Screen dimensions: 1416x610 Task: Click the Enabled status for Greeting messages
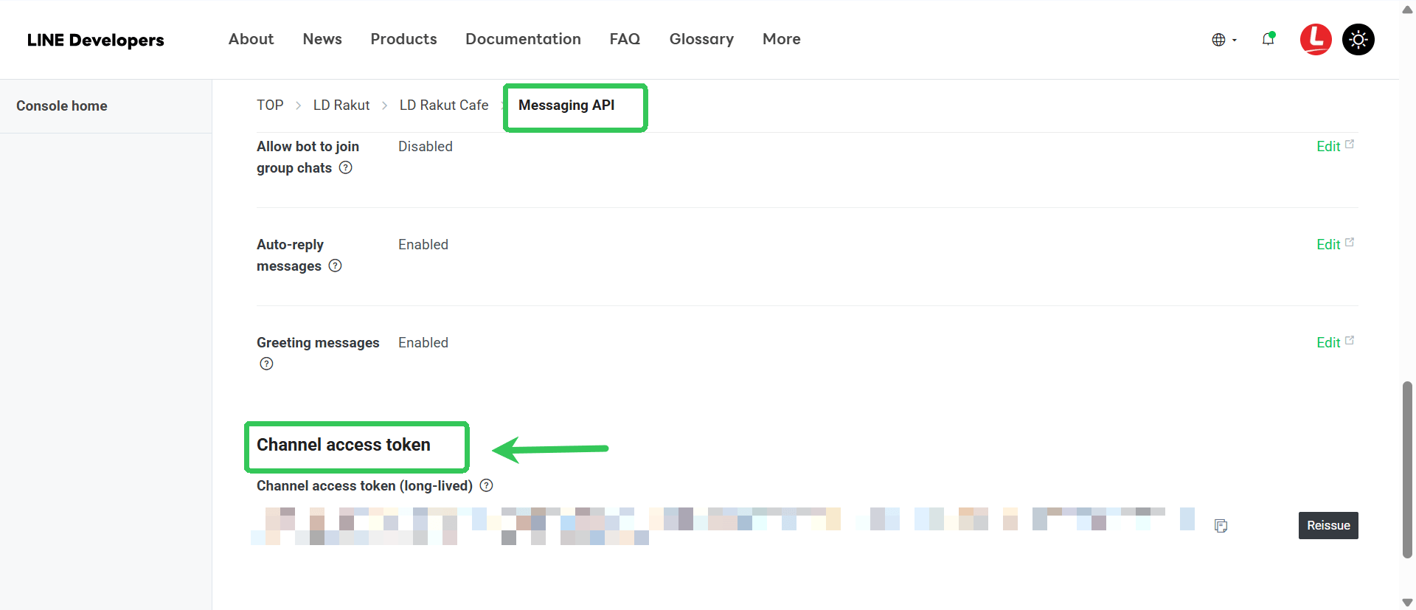423,342
